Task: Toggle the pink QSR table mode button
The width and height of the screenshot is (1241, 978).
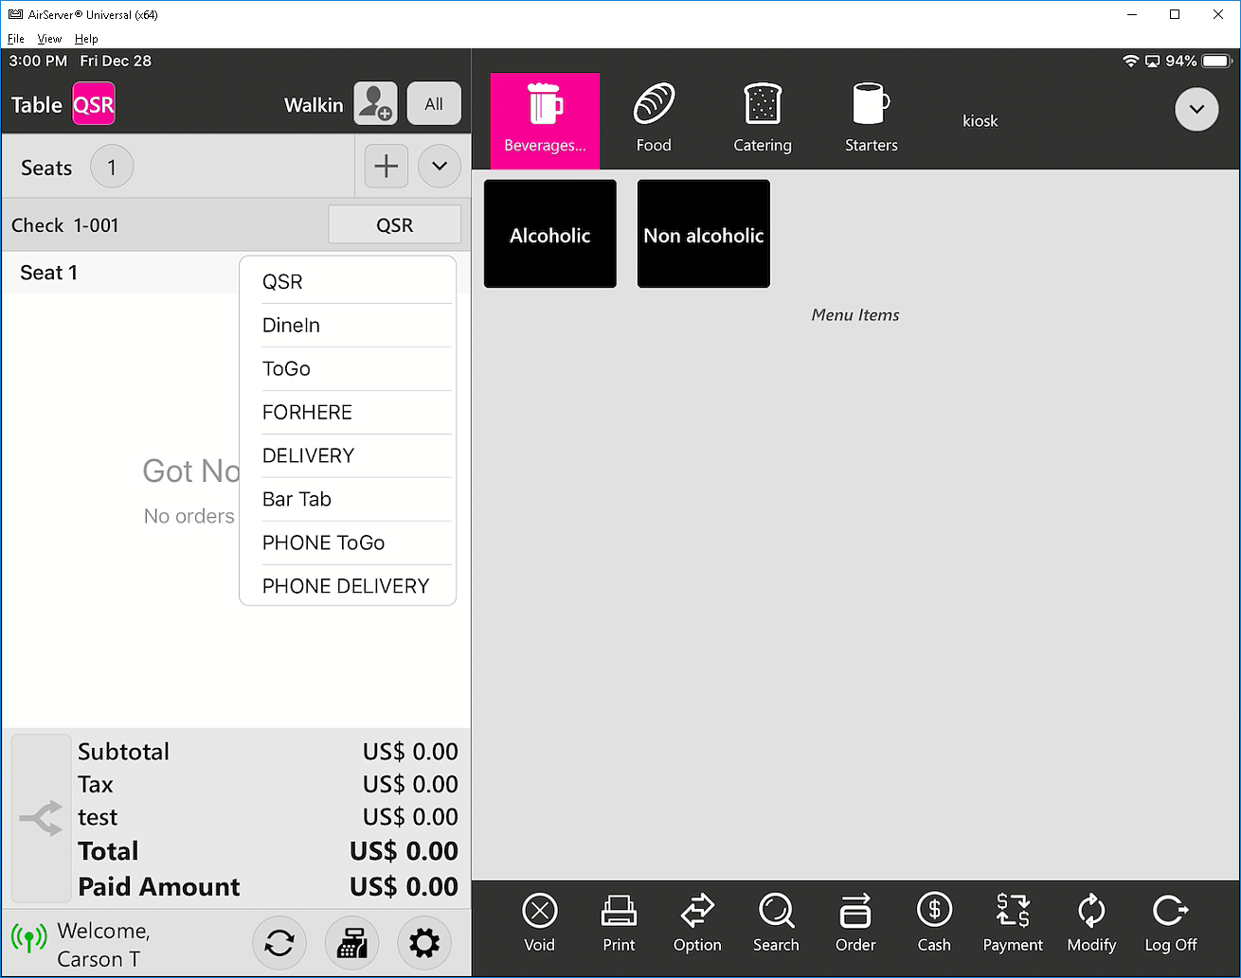Action: click(94, 104)
